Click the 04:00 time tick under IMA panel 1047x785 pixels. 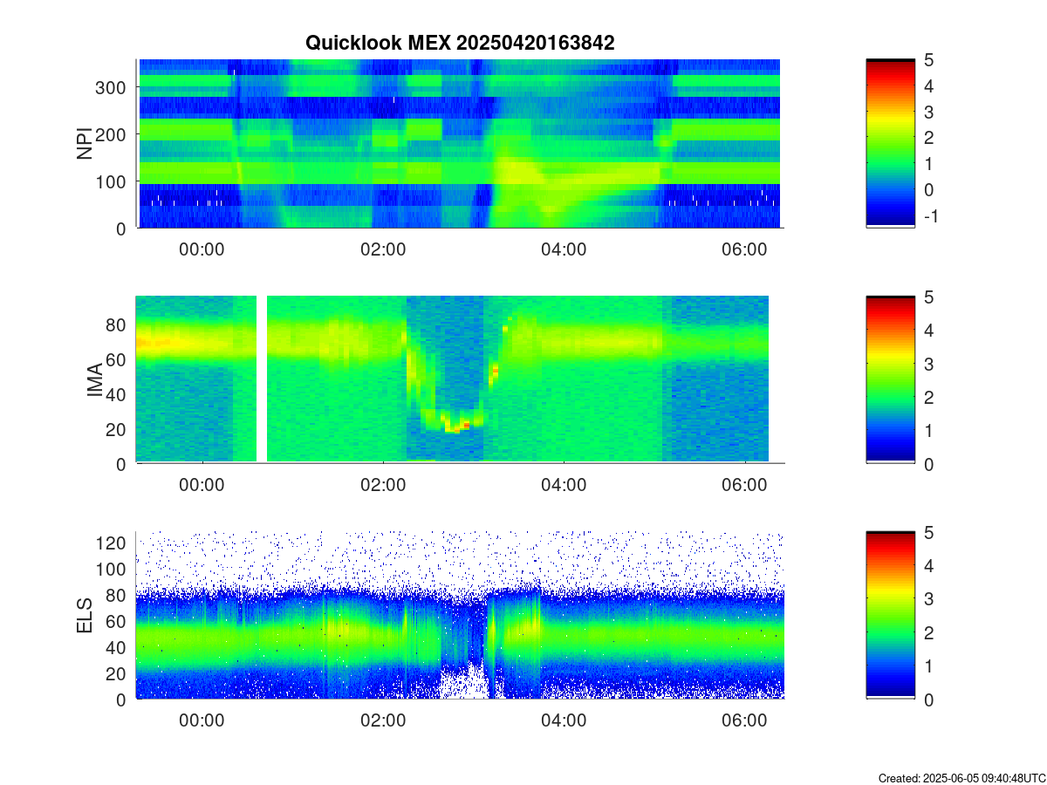point(564,484)
